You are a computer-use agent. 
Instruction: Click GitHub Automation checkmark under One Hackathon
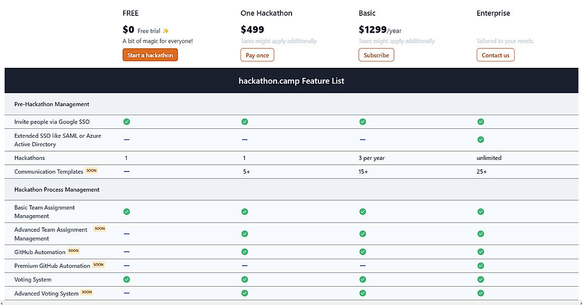pos(244,252)
